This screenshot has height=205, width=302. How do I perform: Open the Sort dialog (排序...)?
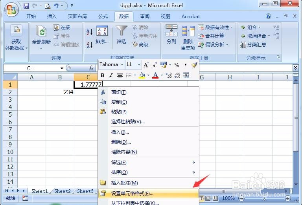click(102, 35)
